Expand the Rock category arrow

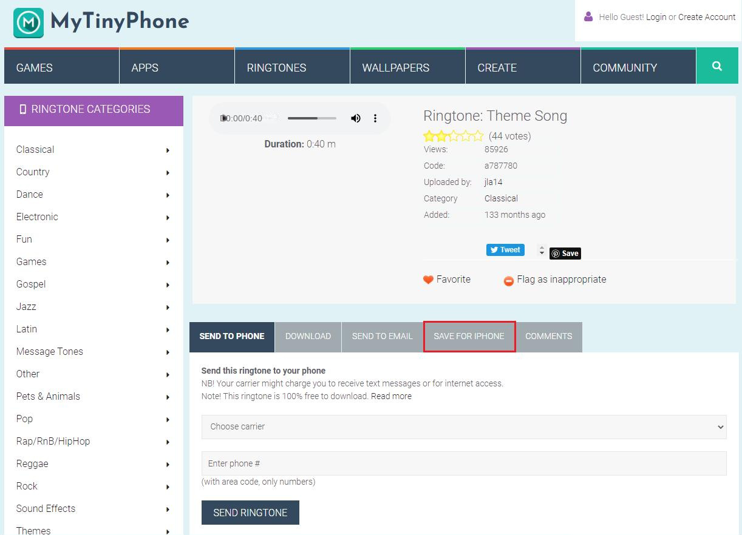pyautogui.click(x=168, y=487)
